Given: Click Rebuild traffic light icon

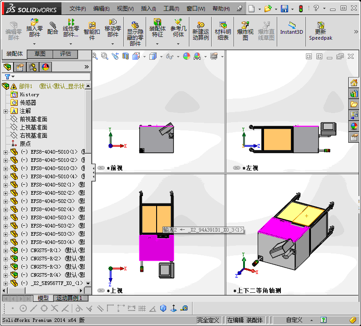Looking at the screenshot, I should pos(300,9).
